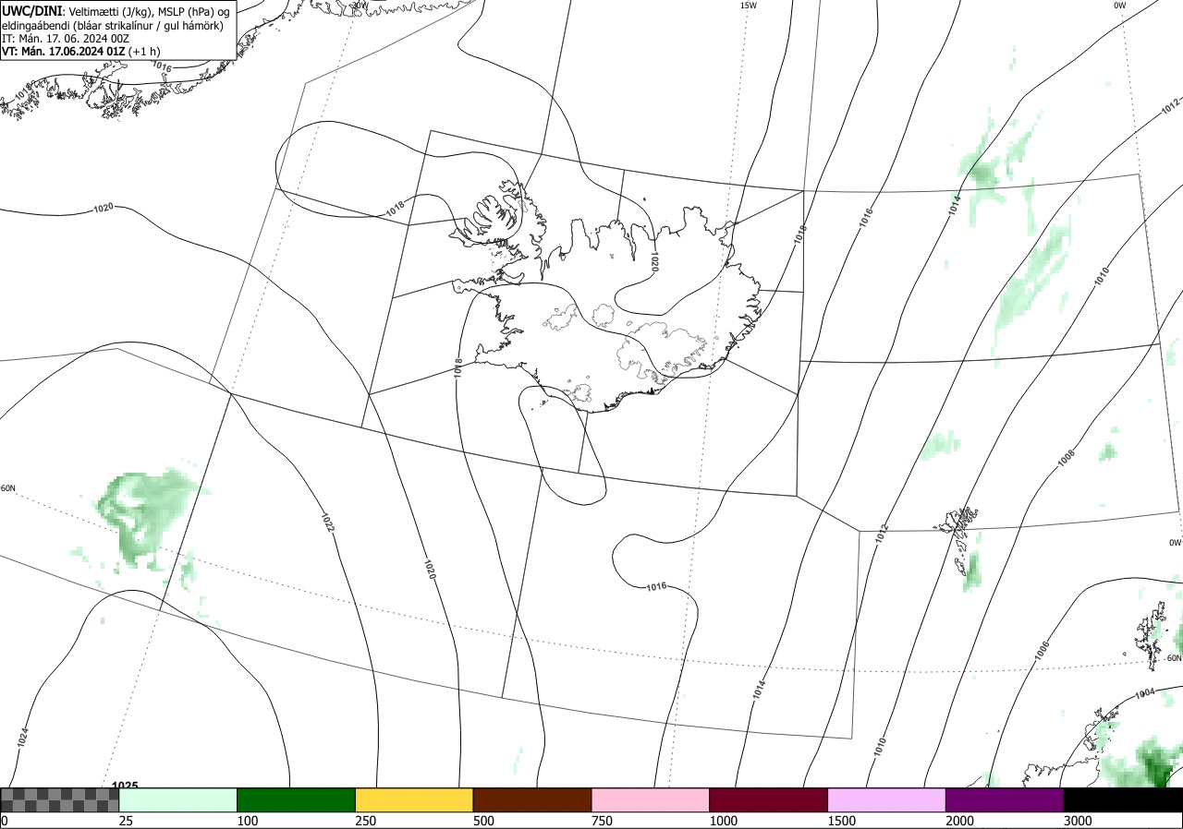This screenshot has height=829, width=1183.
Task: Click the "1012" label beside the Faroe Islands
Action: click(x=883, y=533)
